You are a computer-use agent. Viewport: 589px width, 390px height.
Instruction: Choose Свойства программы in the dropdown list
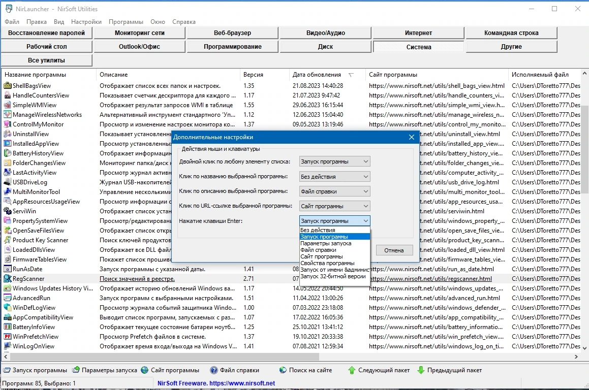335,263
